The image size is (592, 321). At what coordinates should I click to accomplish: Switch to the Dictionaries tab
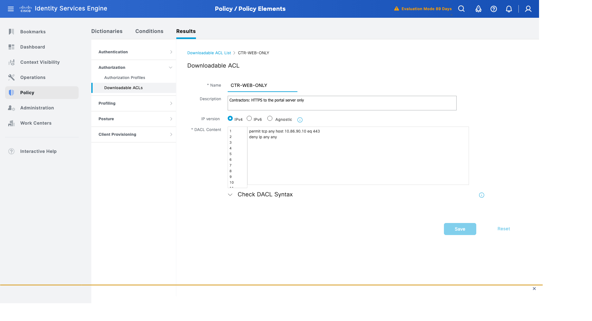click(107, 31)
